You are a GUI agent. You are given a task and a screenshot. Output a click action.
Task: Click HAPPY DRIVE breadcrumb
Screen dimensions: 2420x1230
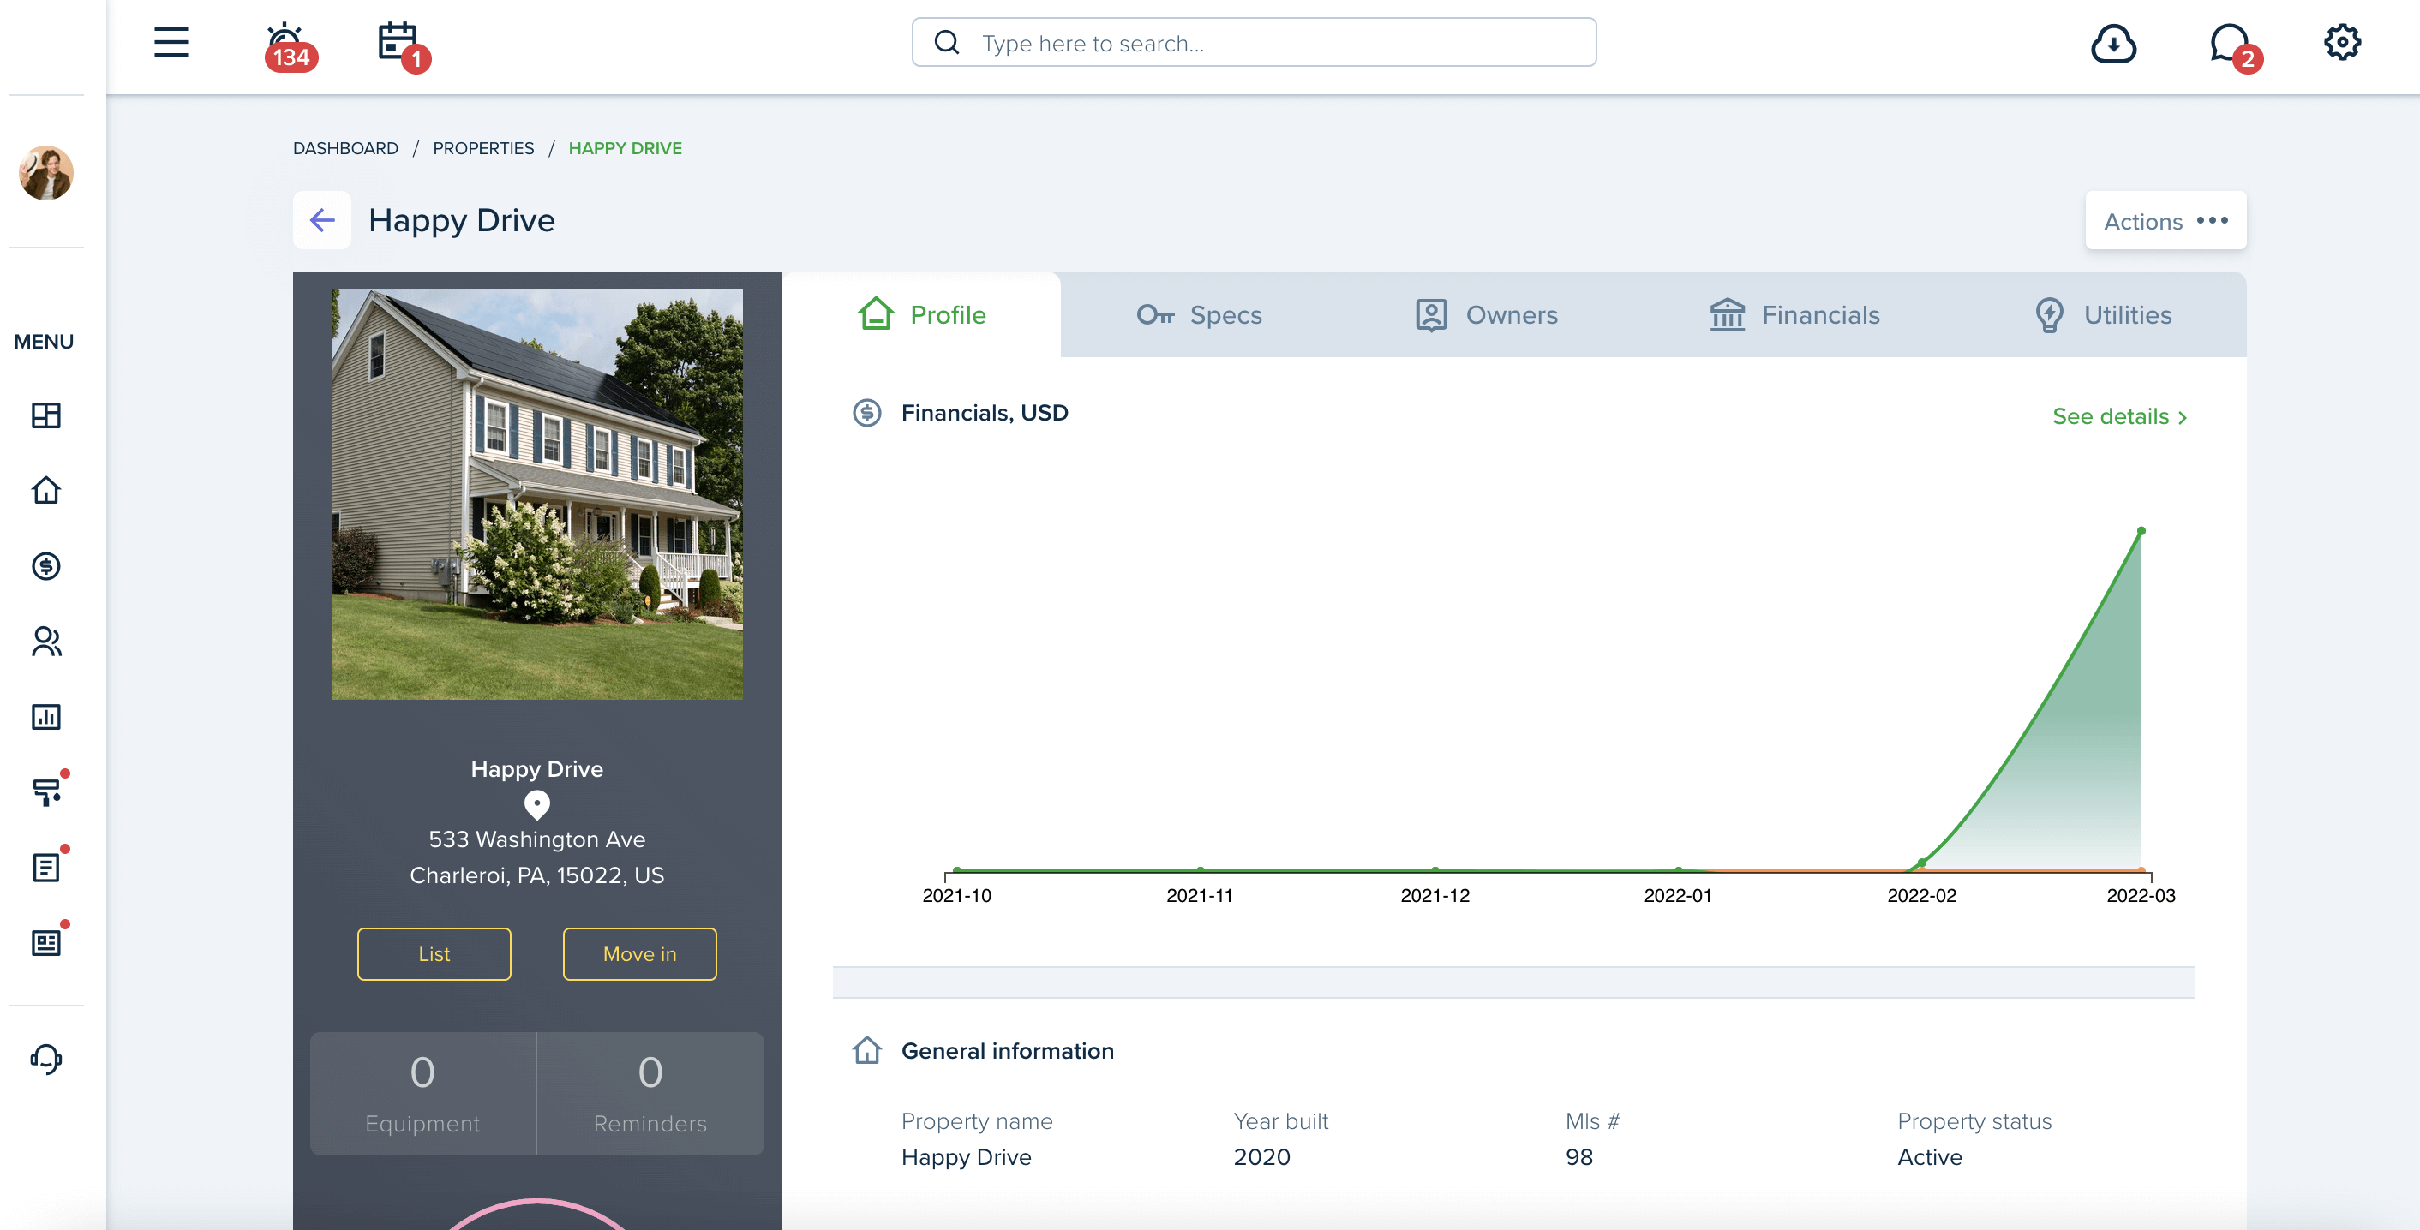click(x=626, y=148)
